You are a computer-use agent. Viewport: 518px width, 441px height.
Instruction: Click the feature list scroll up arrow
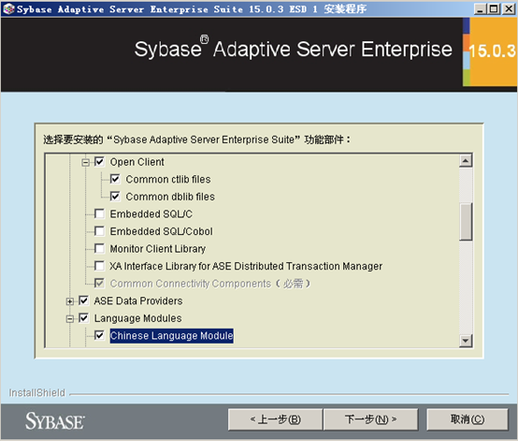[x=466, y=161]
